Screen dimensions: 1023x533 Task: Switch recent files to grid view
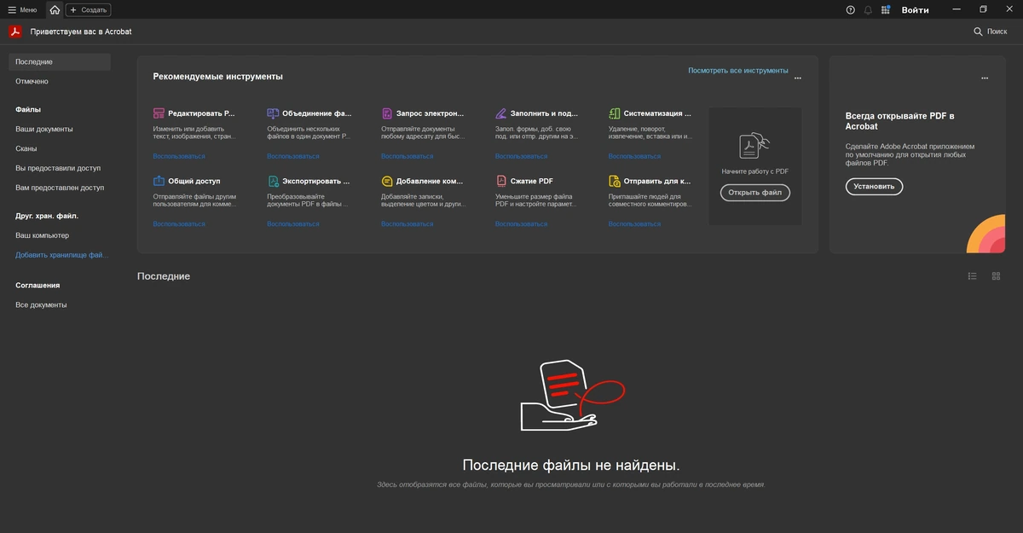coord(996,276)
